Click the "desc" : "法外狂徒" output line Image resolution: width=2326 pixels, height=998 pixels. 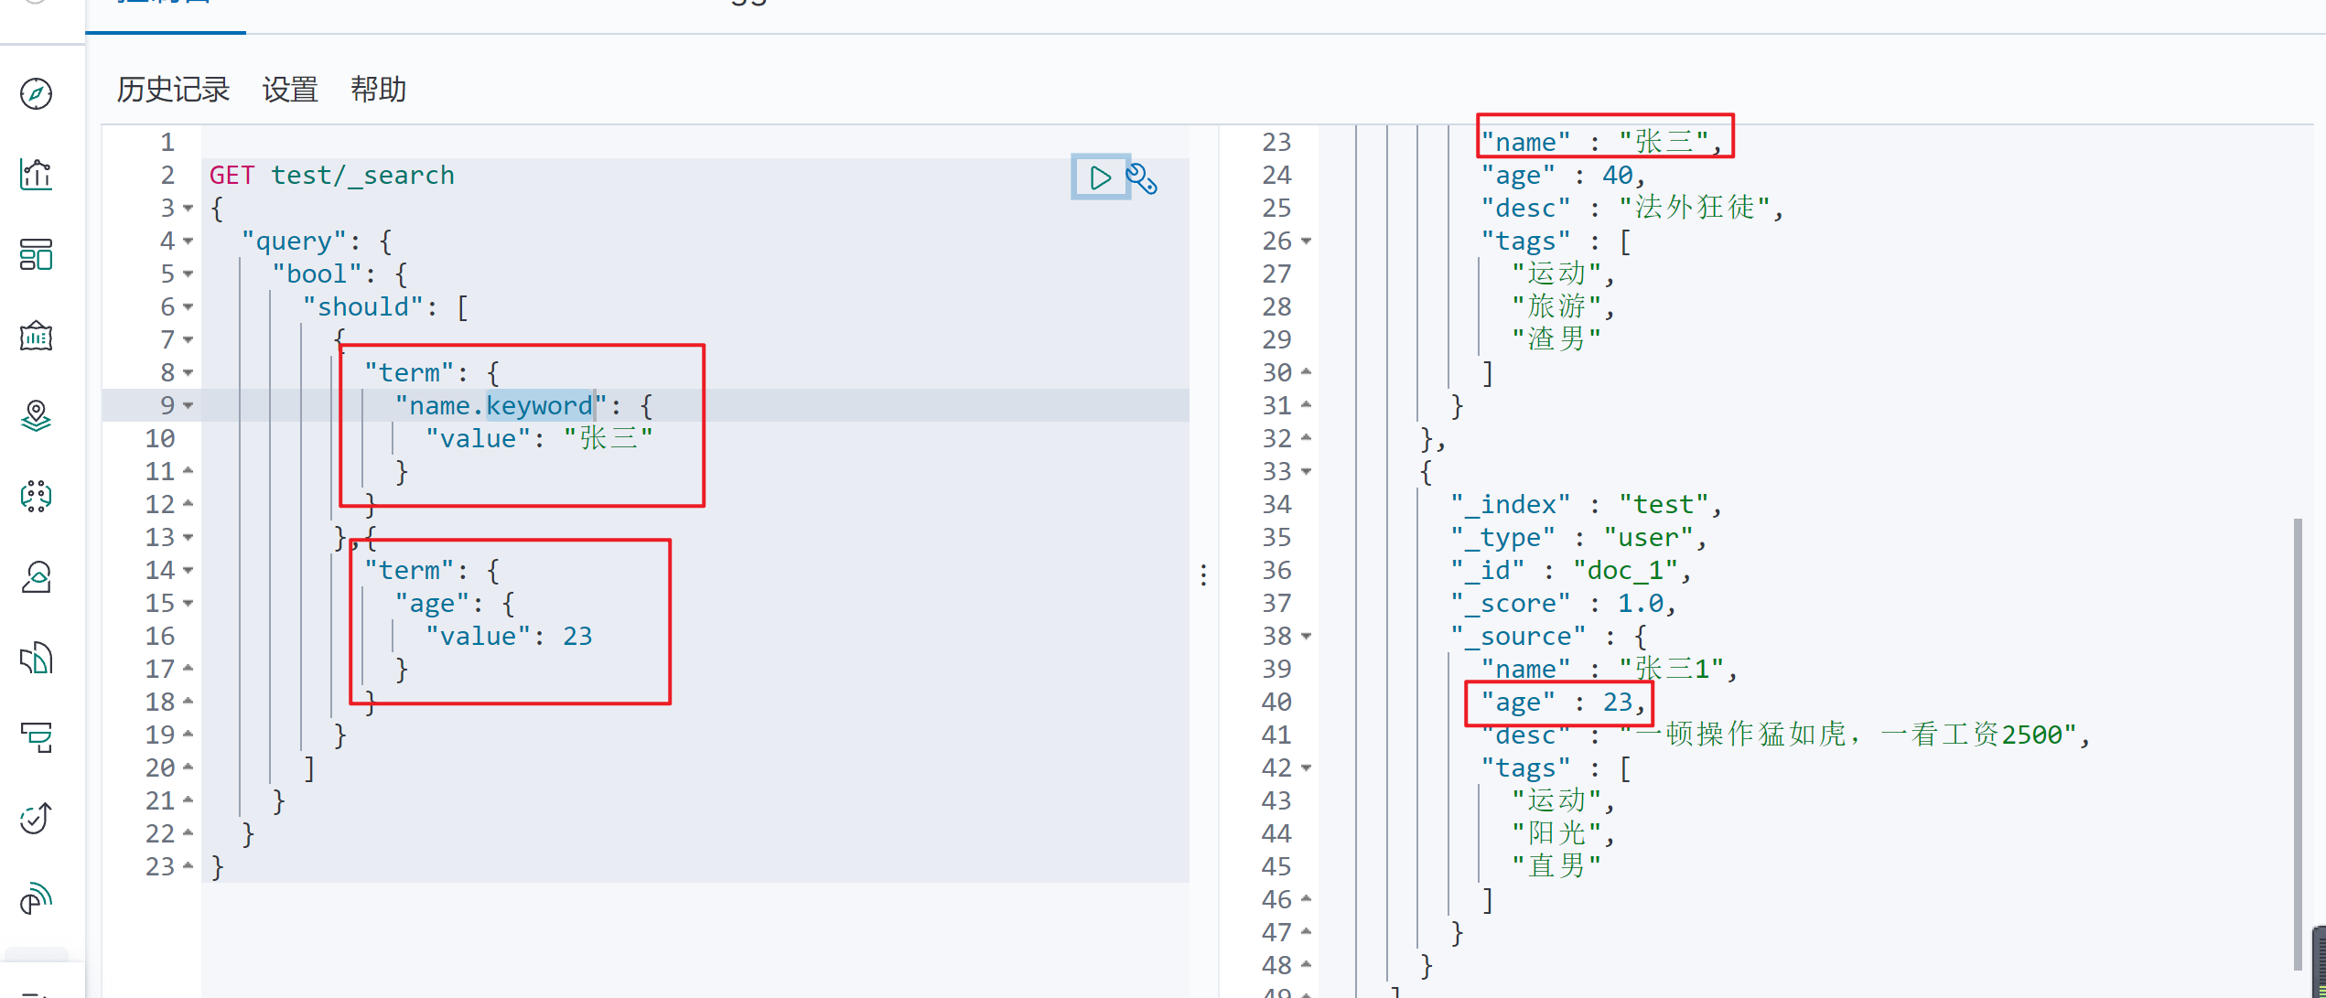point(1631,208)
